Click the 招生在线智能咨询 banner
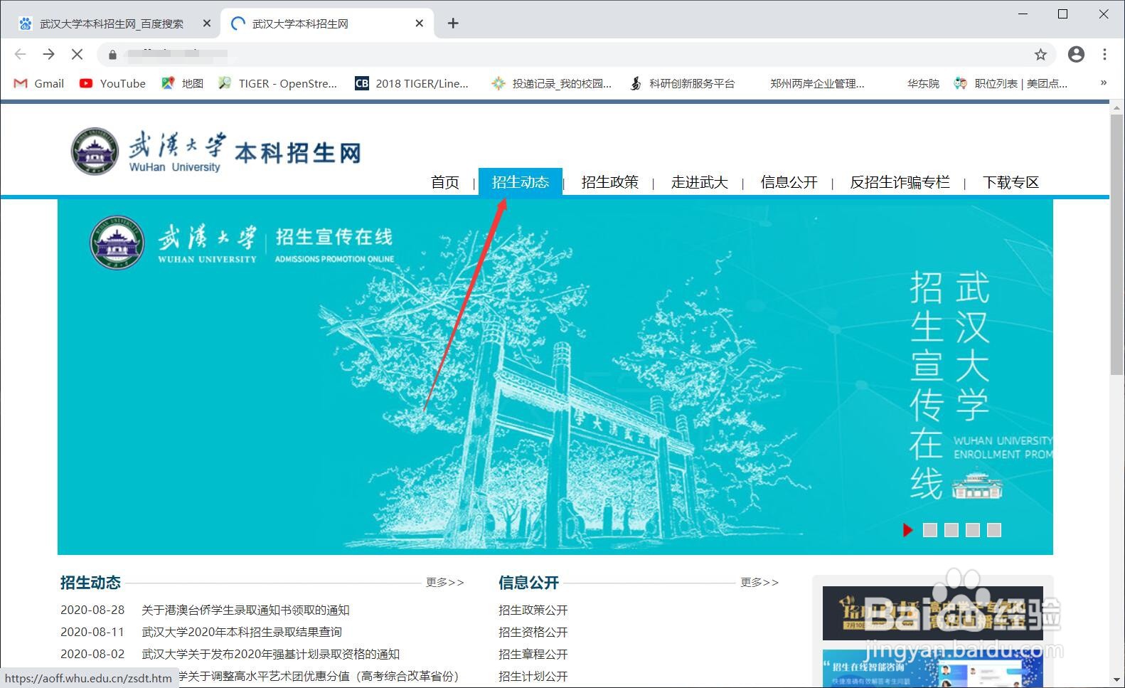 point(932,669)
